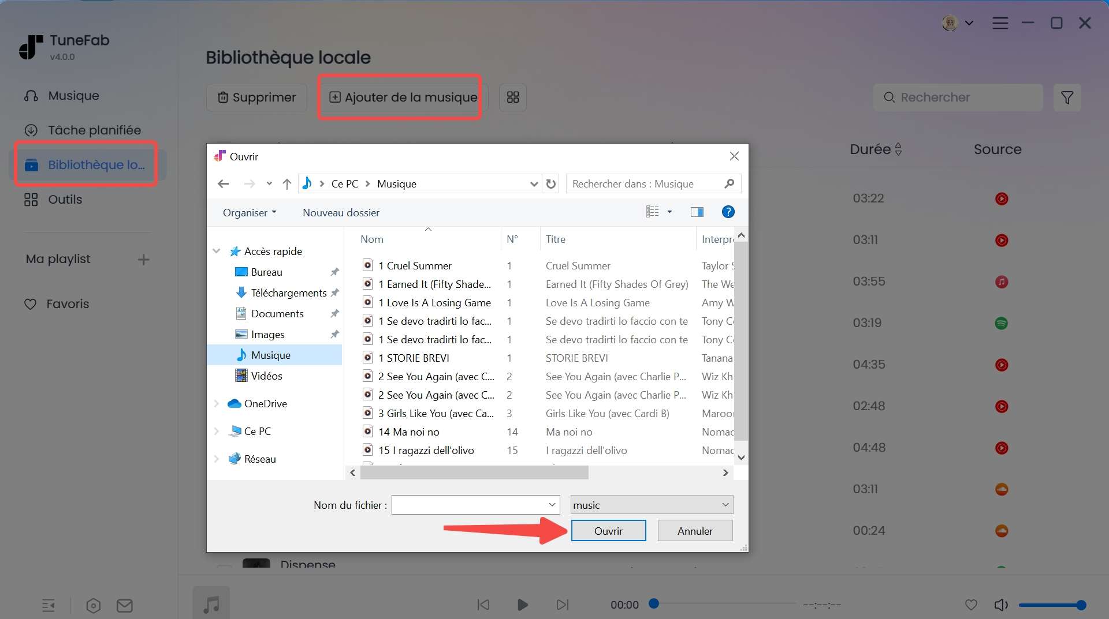Add new playlist with plus icon
The width and height of the screenshot is (1109, 619).
point(144,260)
